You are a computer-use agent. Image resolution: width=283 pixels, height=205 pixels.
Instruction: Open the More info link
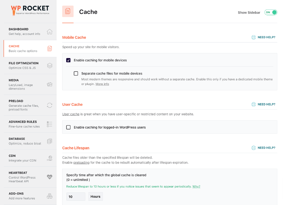(x=102, y=84)
